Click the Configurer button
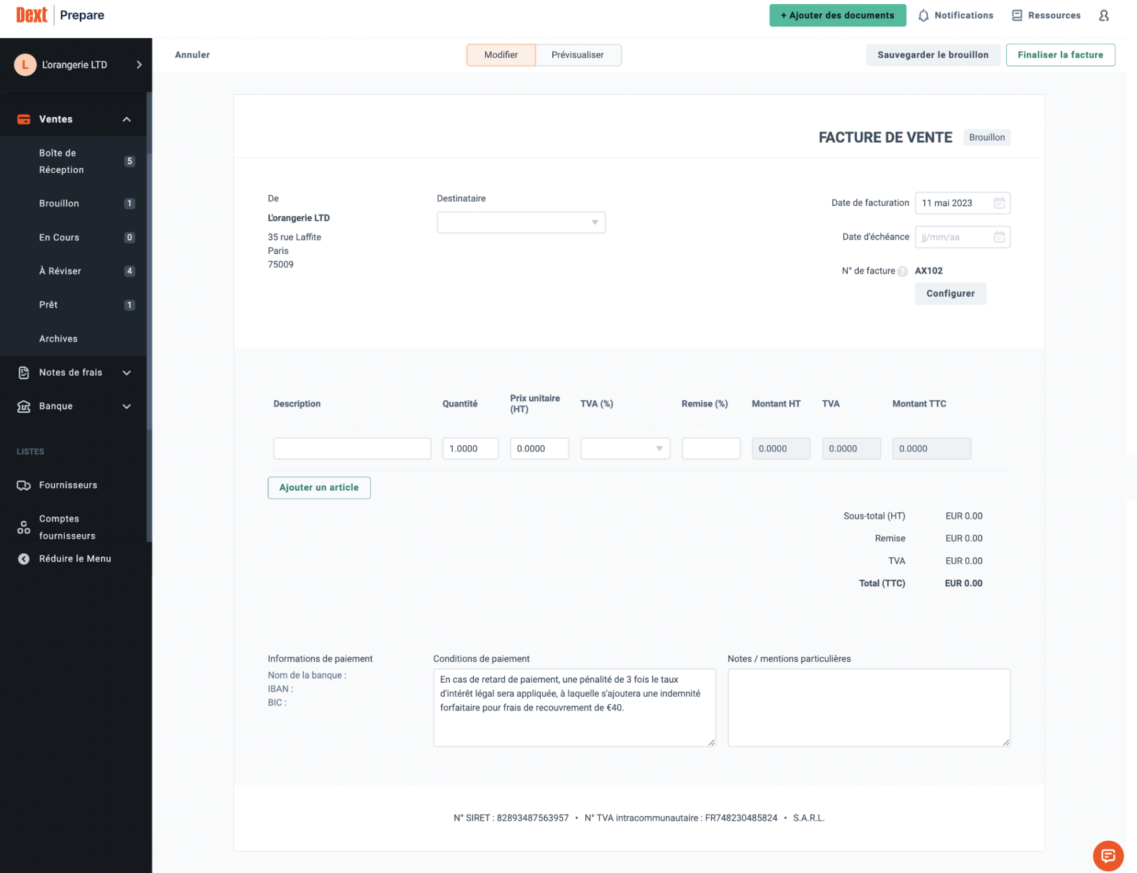The height and width of the screenshot is (873, 1137). pyautogui.click(x=950, y=294)
